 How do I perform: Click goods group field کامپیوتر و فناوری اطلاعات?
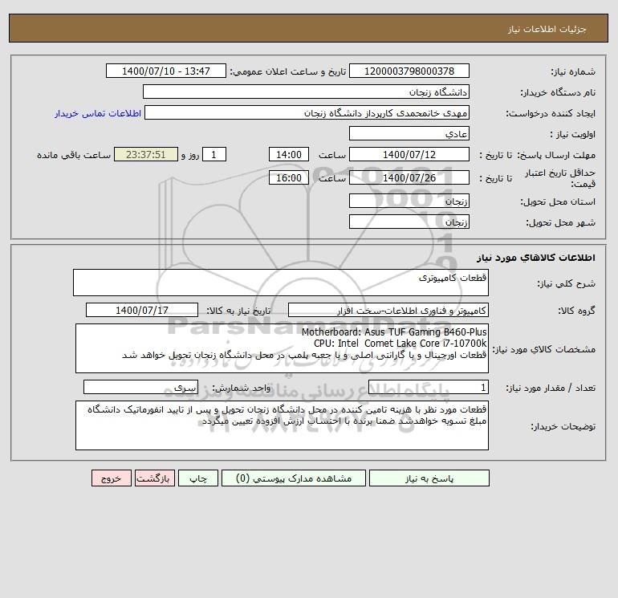(x=388, y=310)
